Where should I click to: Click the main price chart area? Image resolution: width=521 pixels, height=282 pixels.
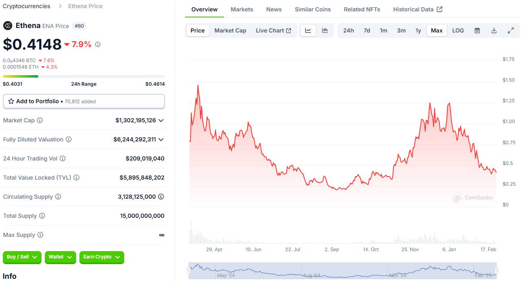pyautogui.click(x=343, y=134)
